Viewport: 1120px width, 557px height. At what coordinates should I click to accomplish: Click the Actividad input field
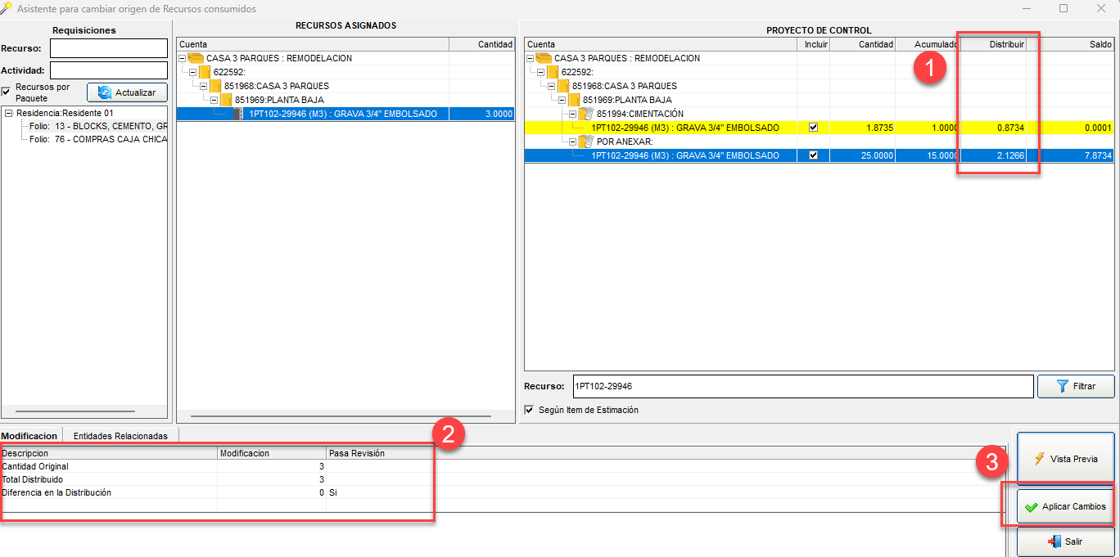click(x=108, y=70)
